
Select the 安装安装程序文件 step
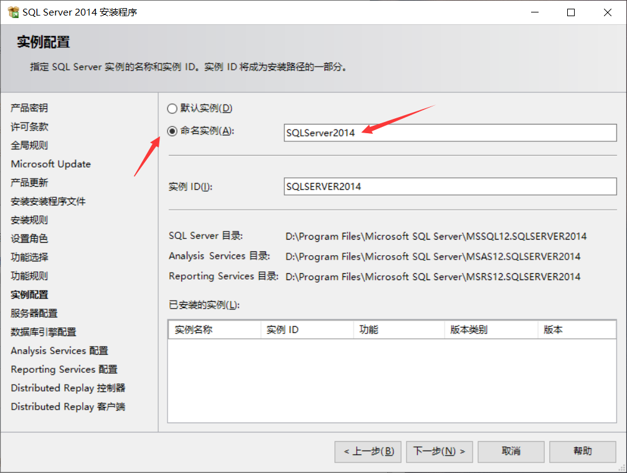(48, 201)
